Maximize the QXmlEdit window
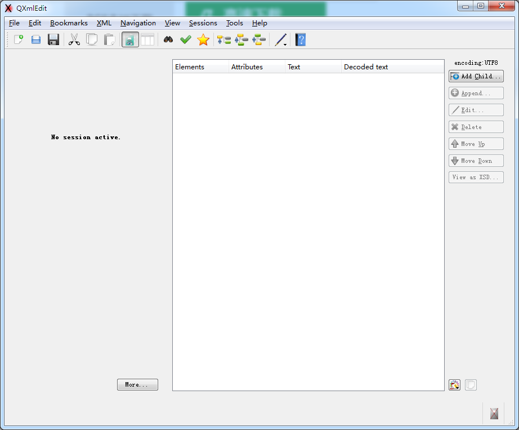The width and height of the screenshot is (519, 430). click(x=481, y=6)
